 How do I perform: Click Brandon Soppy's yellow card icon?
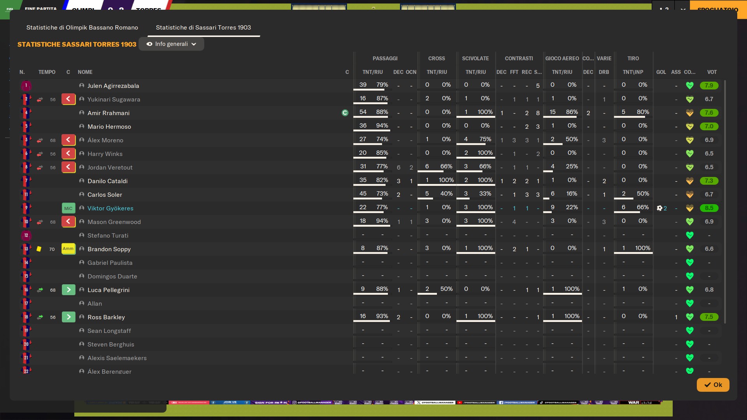click(39, 249)
